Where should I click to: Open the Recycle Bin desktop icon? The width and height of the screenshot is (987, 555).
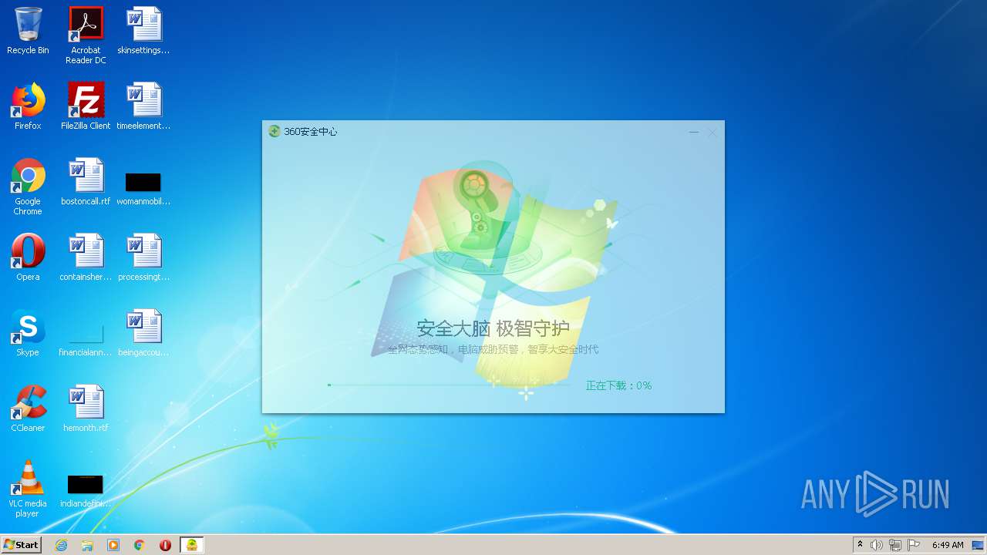[x=28, y=31]
